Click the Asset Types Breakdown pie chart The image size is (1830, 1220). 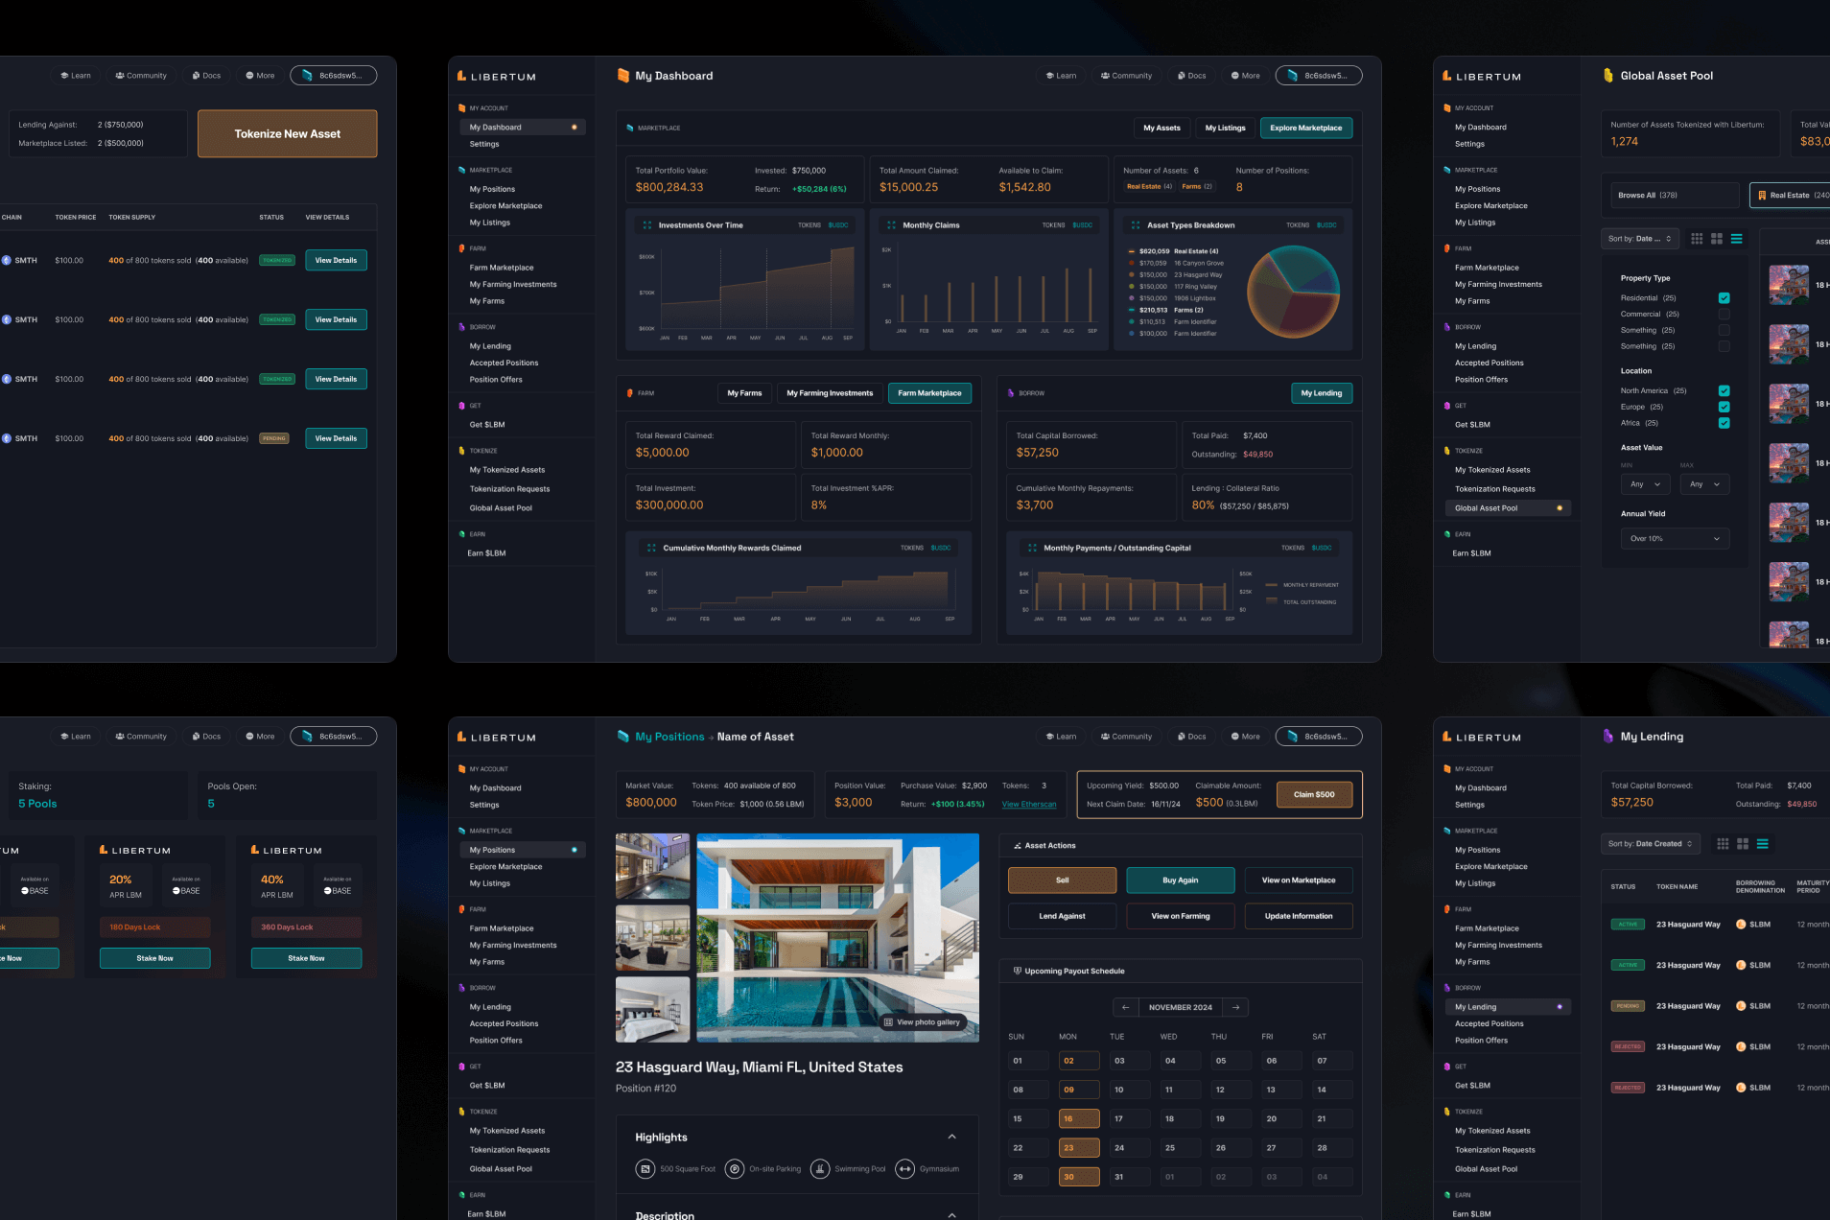[x=1293, y=292]
